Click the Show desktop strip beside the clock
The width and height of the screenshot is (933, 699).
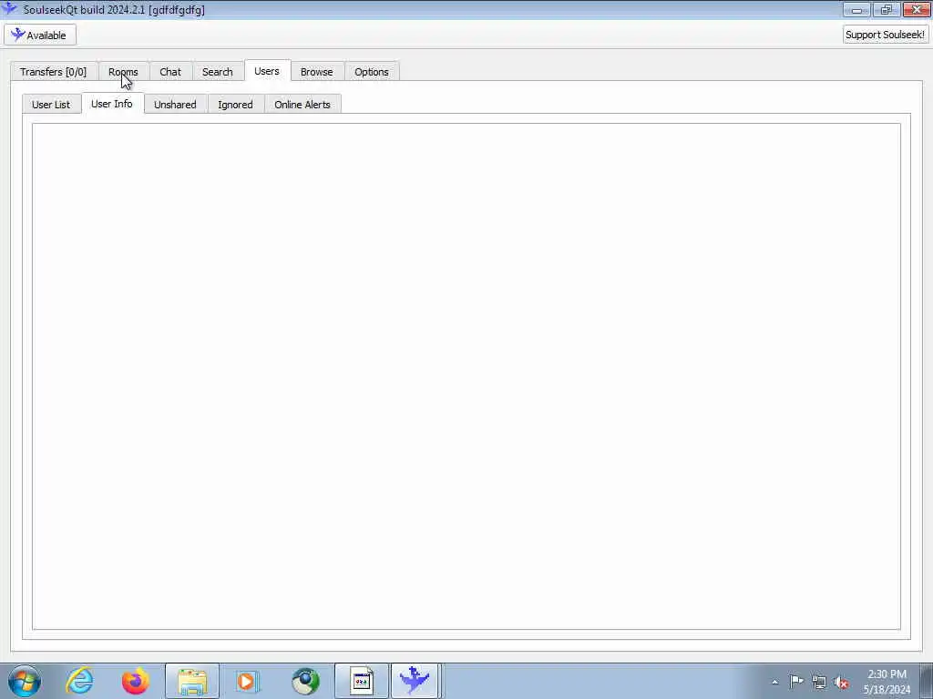coord(927,681)
